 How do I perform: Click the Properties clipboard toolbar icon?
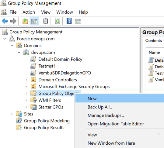click(46, 21)
